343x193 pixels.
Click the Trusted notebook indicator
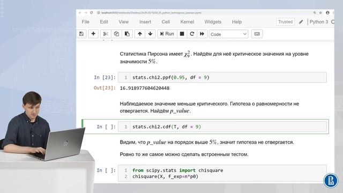285,22
